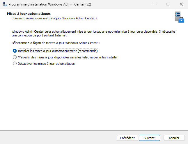Click the empty grey footer area left of Précédent

(58, 138)
